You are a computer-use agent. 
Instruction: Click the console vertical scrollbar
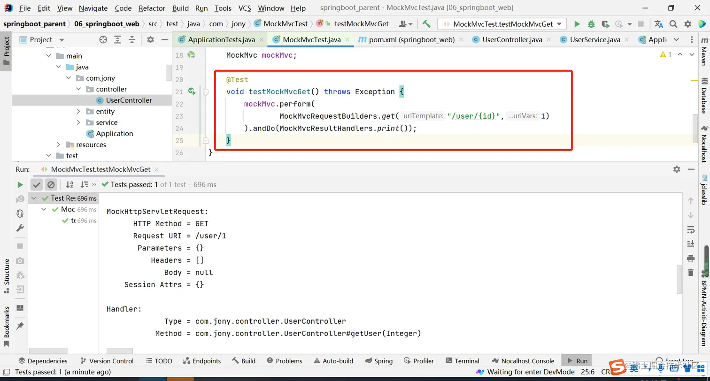(x=679, y=279)
